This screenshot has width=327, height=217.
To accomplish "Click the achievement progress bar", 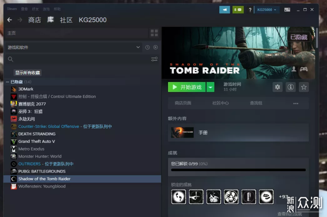I will coord(238,170).
